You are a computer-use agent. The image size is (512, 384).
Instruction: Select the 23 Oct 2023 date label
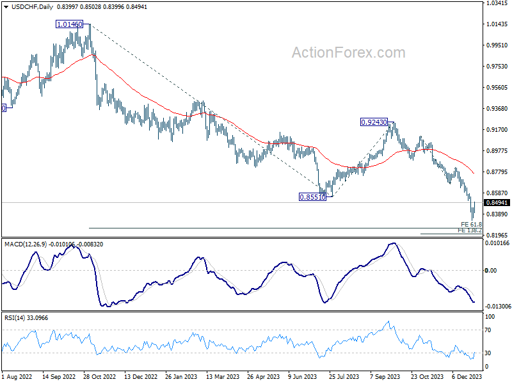click(427, 377)
